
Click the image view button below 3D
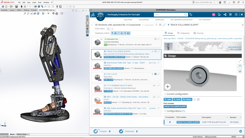pos(240,71)
